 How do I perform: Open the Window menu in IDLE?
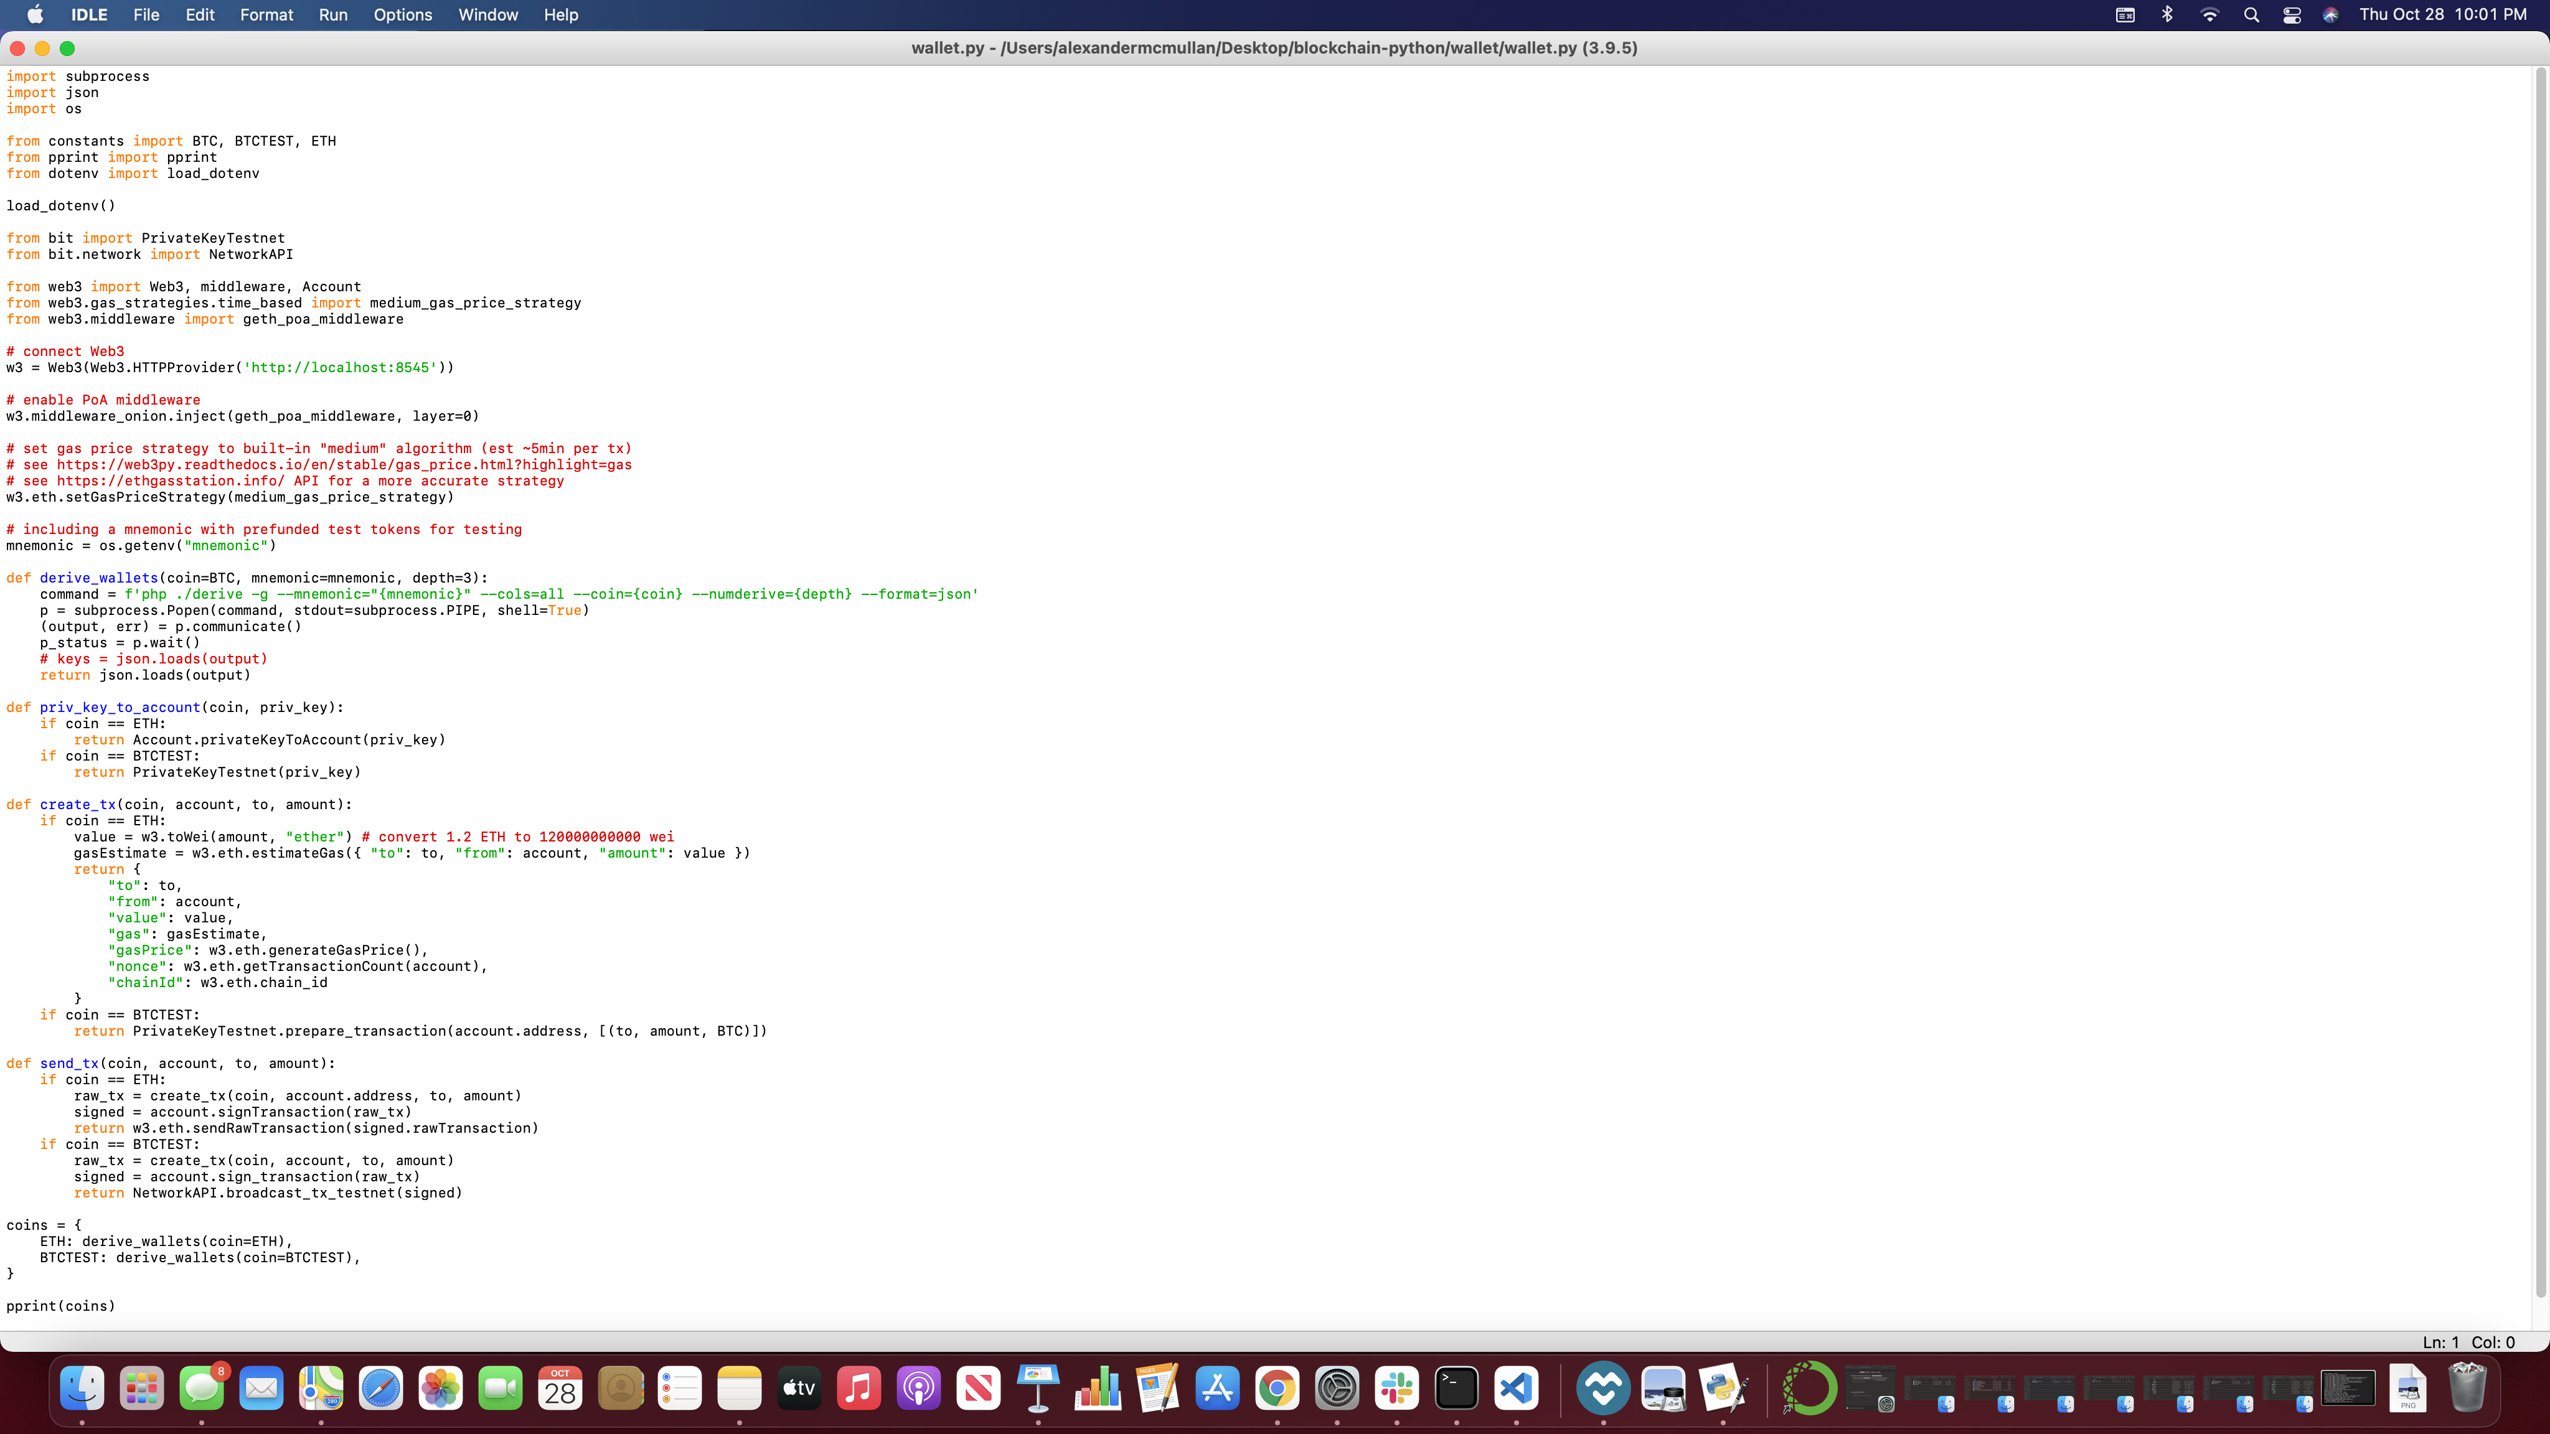click(487, 15)
